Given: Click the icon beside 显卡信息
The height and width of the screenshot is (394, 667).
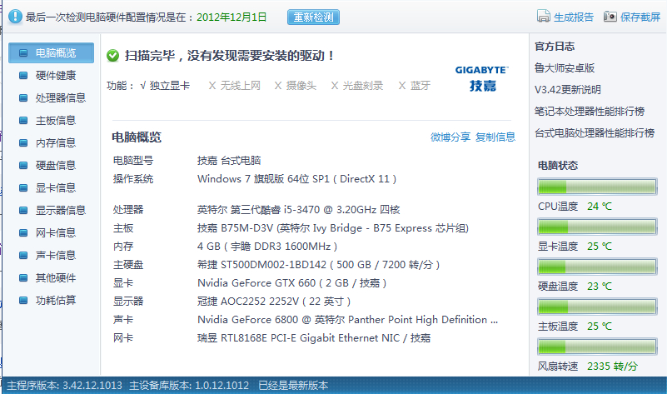Looking at the screenshot, I should pos(23,188).
